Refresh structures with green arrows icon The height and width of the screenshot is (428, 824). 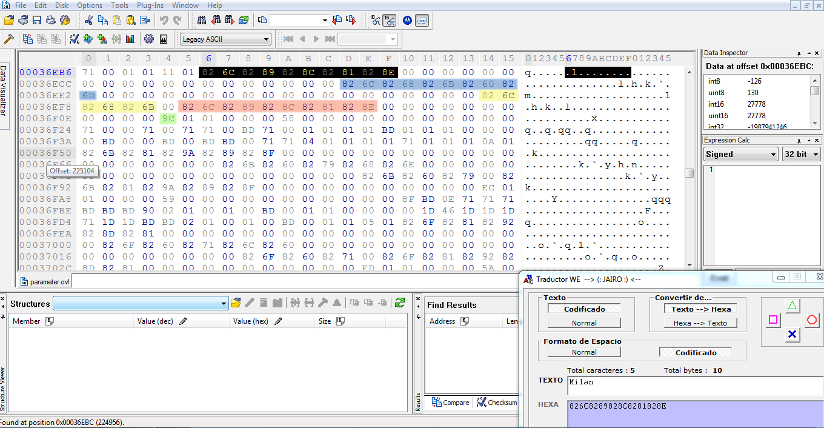(x=400, y=303)
